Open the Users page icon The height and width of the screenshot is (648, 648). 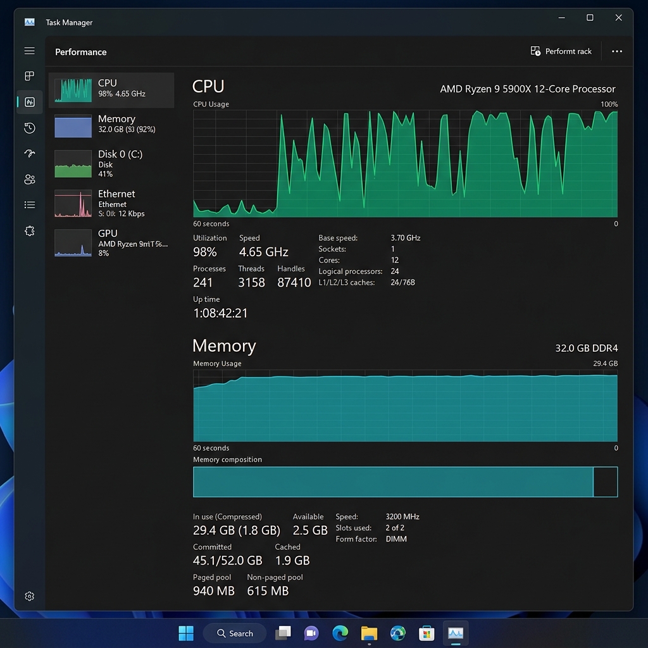29,179
